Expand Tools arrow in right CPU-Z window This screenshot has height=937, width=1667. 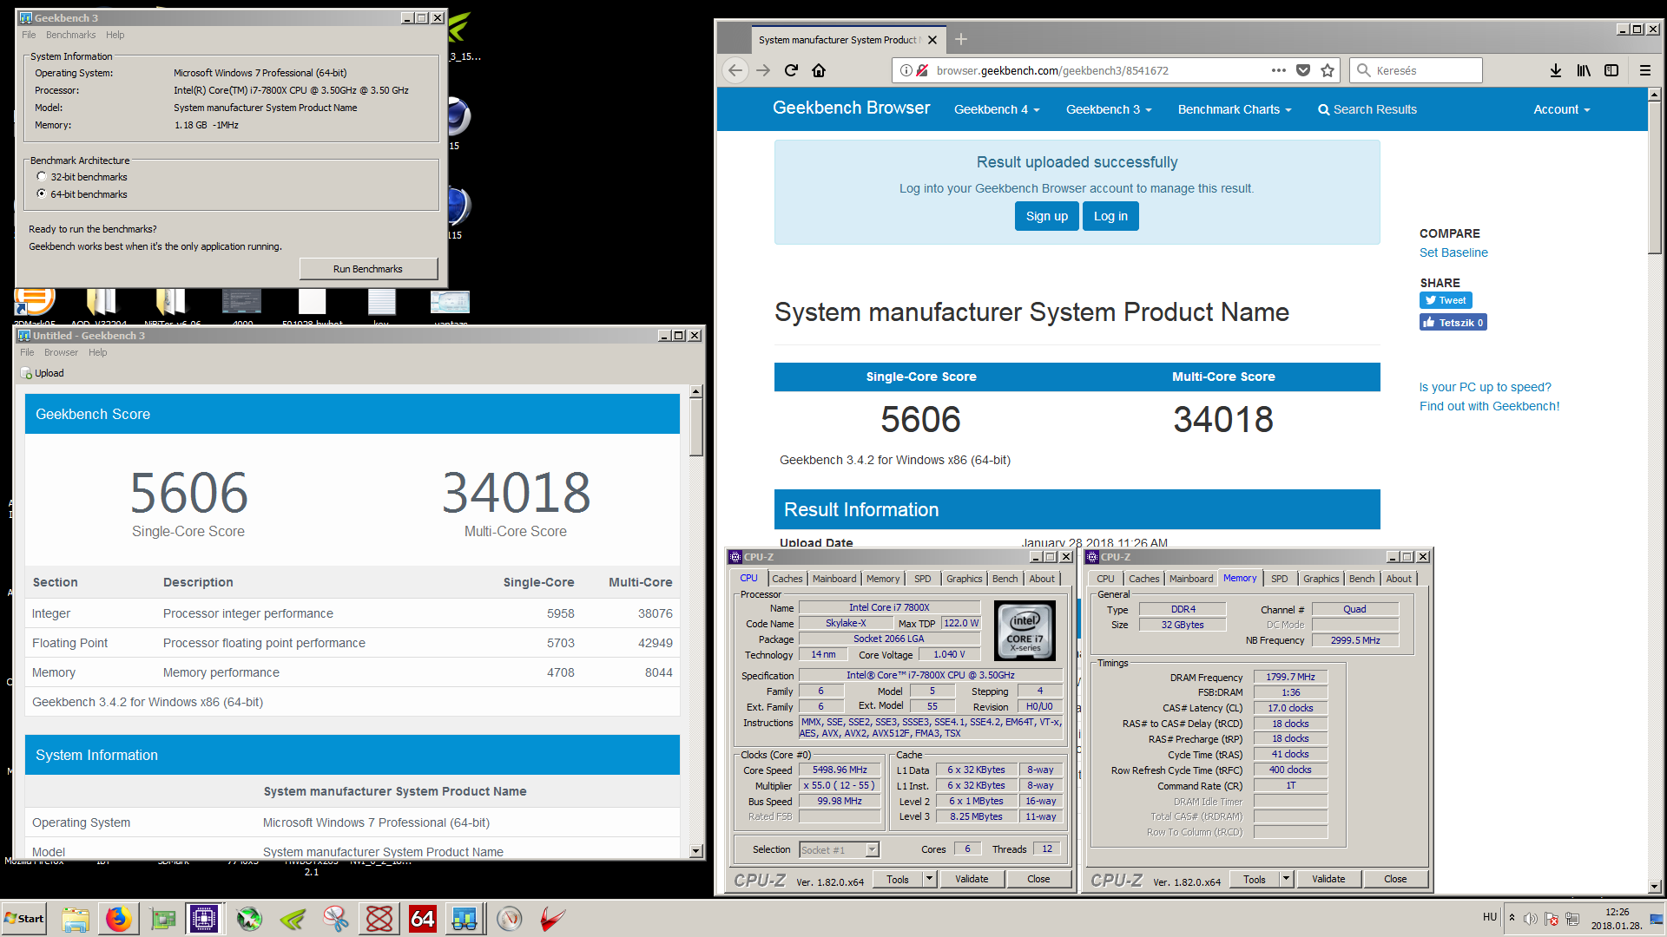click(1286, 879)
